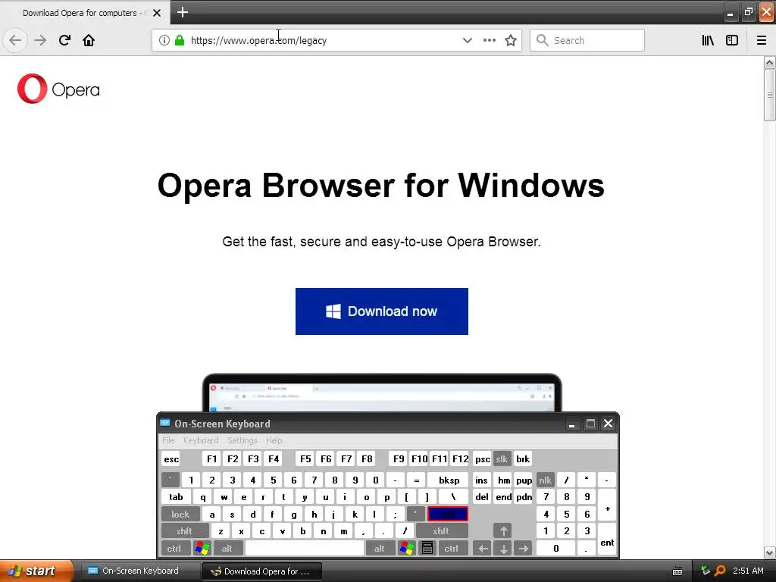The width and height of the screenshot is (776, 582).
Task: Click the left Windows logo key
Action: coord(202,549)
